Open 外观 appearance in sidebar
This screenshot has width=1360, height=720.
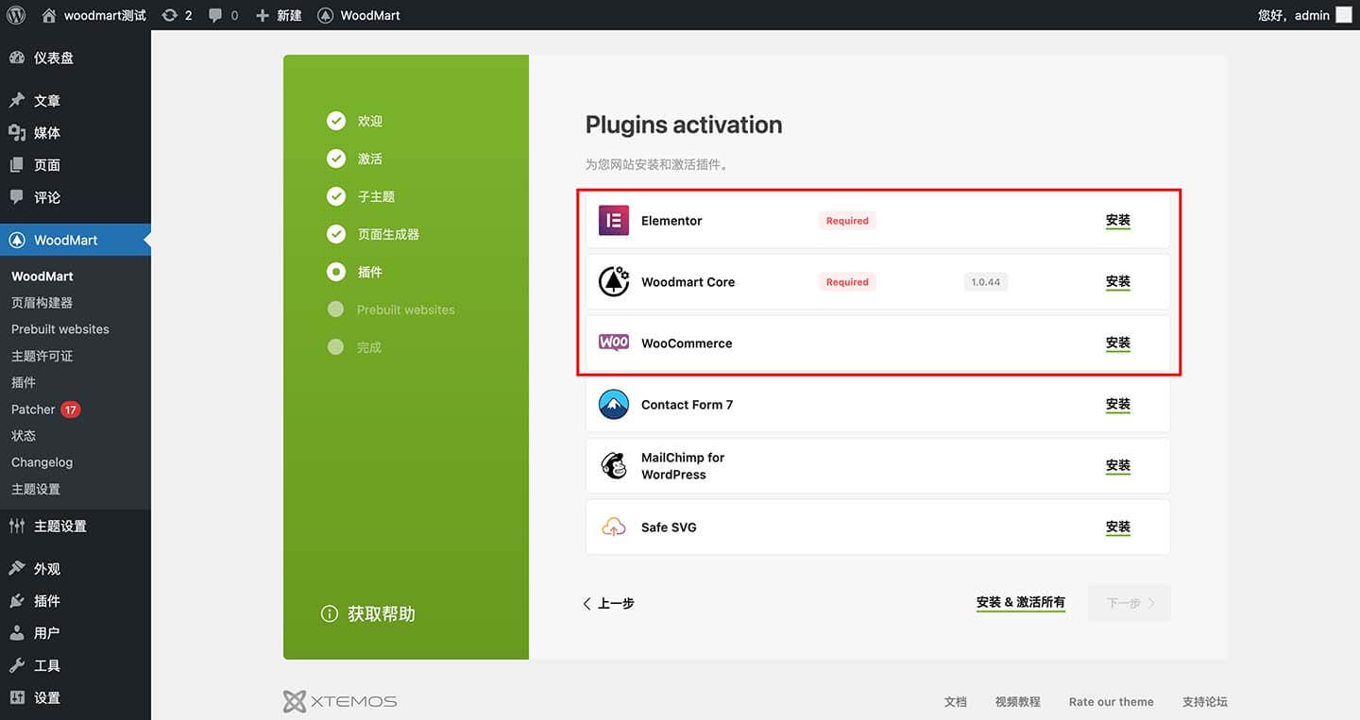76,569
